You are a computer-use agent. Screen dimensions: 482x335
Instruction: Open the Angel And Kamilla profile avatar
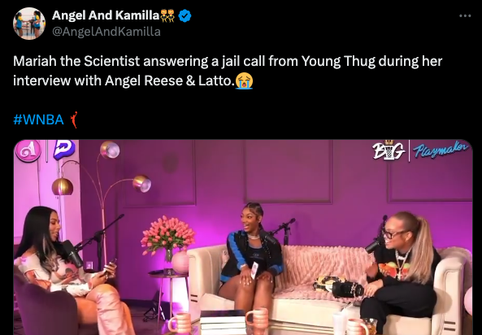click(29, 24)
